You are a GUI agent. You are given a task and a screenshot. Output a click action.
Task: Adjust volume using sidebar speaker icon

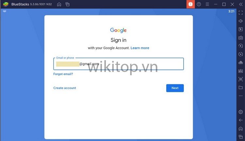[241, 21]
